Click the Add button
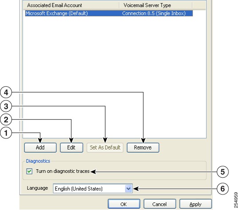Viewport: 239px width, 210px height. point(40,148)
